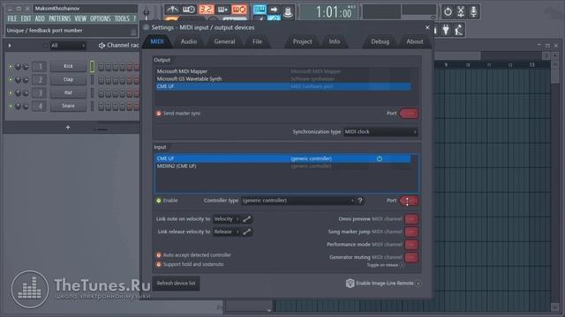The width and height of the screenshot is (565, 317).
Task: Click Generator muting MIDI channel field
Action: pyautogui.click(x=411, y=257)
